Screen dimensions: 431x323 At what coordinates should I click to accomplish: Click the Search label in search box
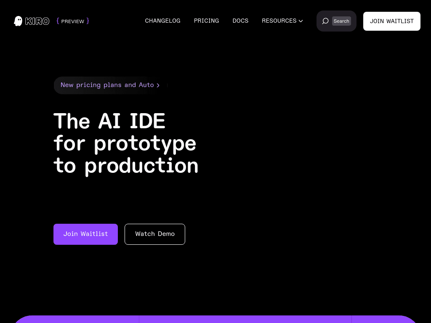pyautogui.click(x=341, y=21)
